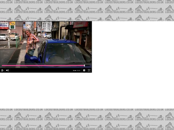Screen dimensions: 174x130
Task: Click the blue car's side mirror in the video
Action: click(34, 59)
